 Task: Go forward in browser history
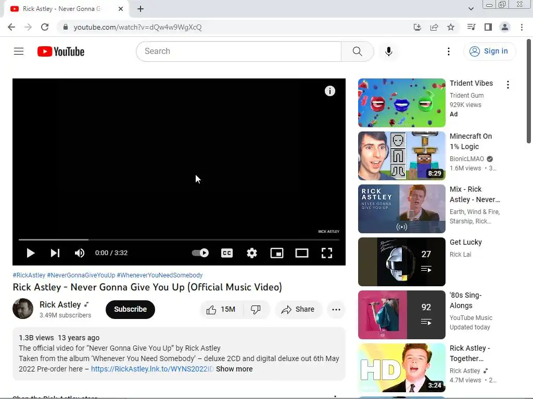pos(28,27)
